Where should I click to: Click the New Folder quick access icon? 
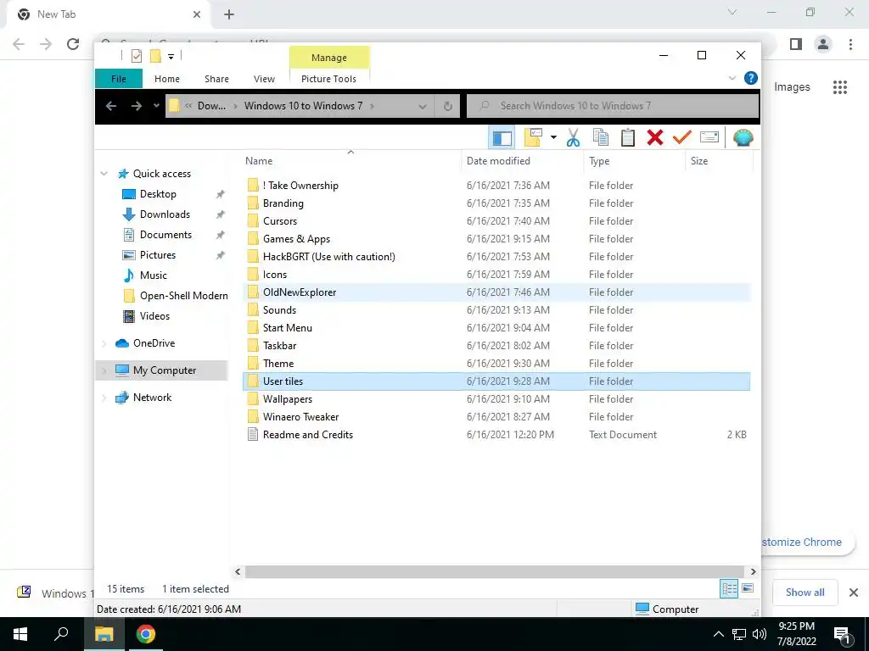pyautogui.click(x=156, y=56)
